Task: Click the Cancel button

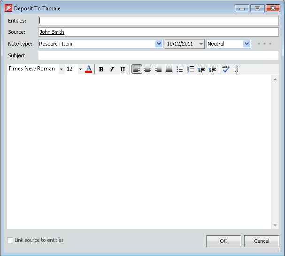Action: point(262,241)
